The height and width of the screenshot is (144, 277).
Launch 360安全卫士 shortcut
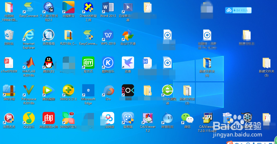[68, 90]
